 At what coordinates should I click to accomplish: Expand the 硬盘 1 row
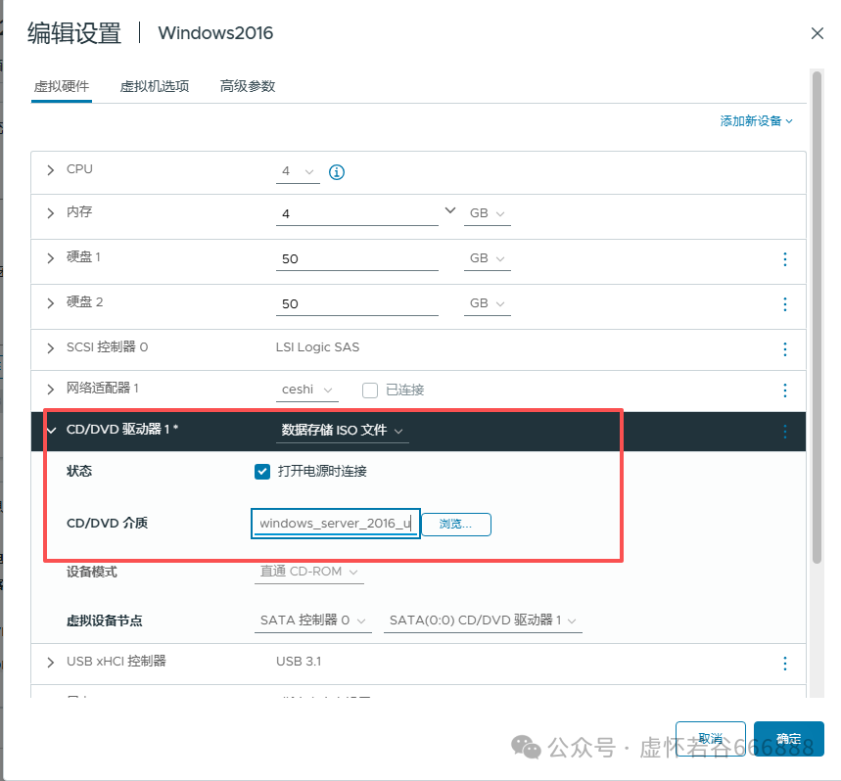pyautogui.click(x=50, y=258)
